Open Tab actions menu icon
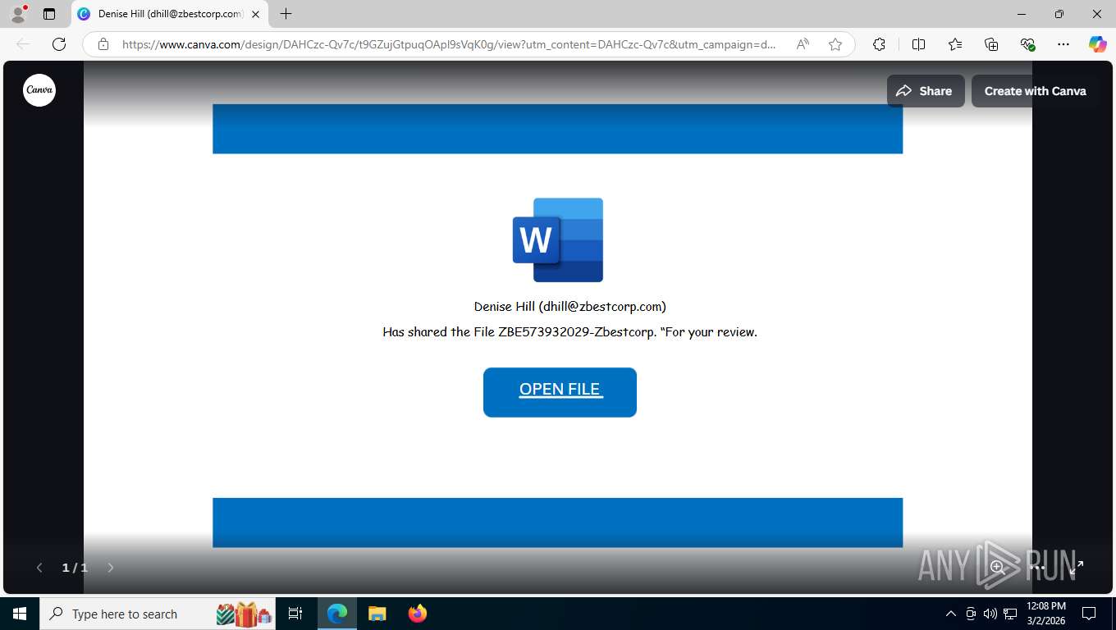Screen dimensions: 1116x630 (49, 14)
